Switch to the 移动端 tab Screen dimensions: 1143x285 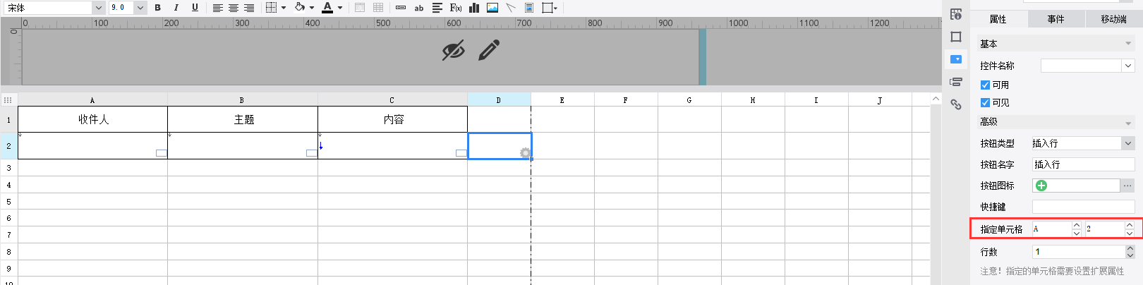pyautogui.click(x=1113, y=19)
